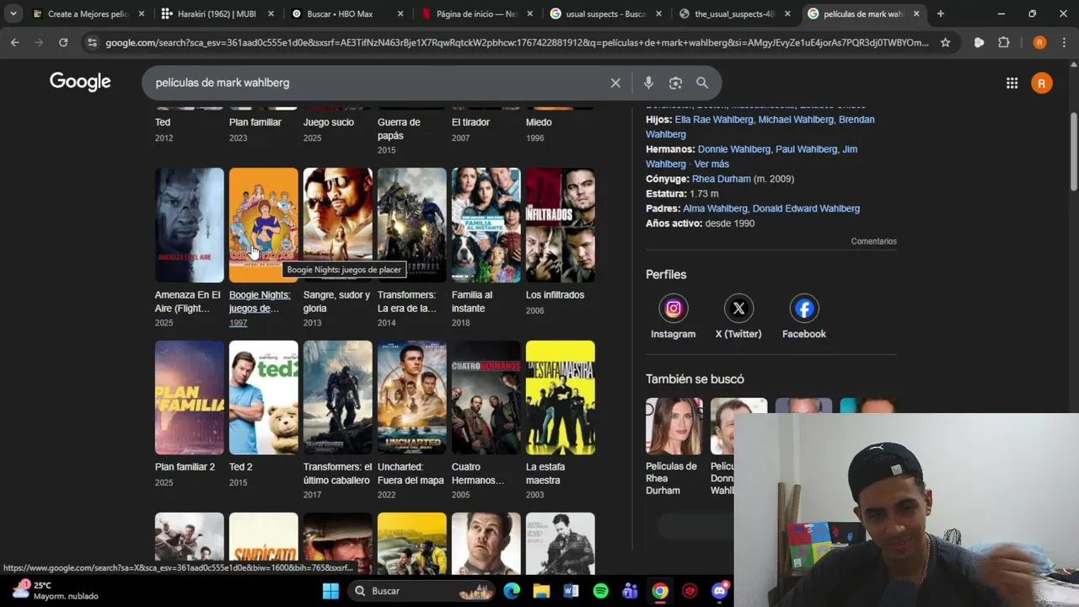This screenshot has height=607, width=1079.
Task: Launch Microsoft Edge from the taskbar
Action: coord(512,591)
